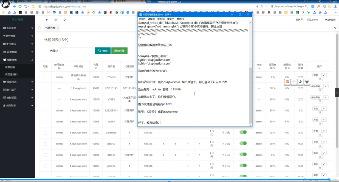Collapse the 代理列表 sidebar menu
The image size is (339, 182).
pyautogui.click(x=17, y=60)
